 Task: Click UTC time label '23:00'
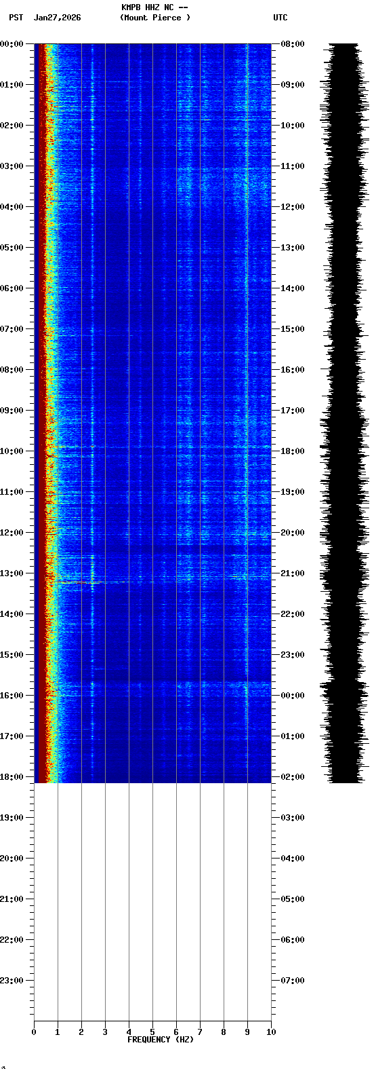pyautogui.click(x=293, y=655)
